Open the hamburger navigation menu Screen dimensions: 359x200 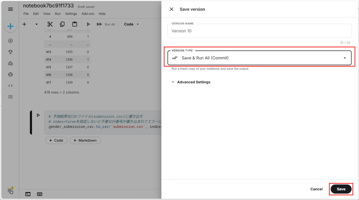10,9
